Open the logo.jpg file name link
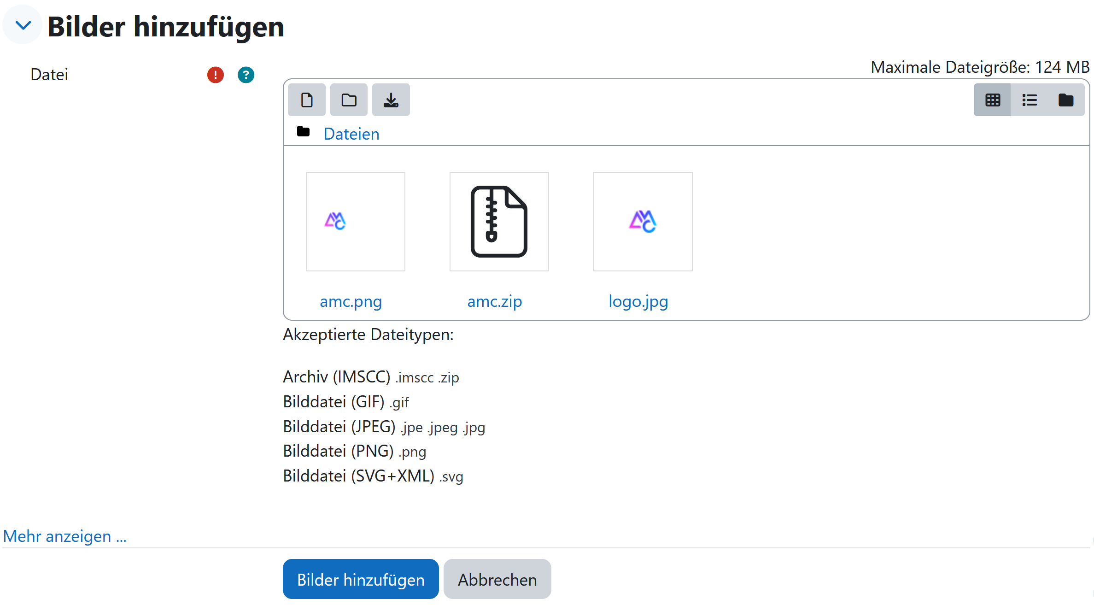 (638, 301)
